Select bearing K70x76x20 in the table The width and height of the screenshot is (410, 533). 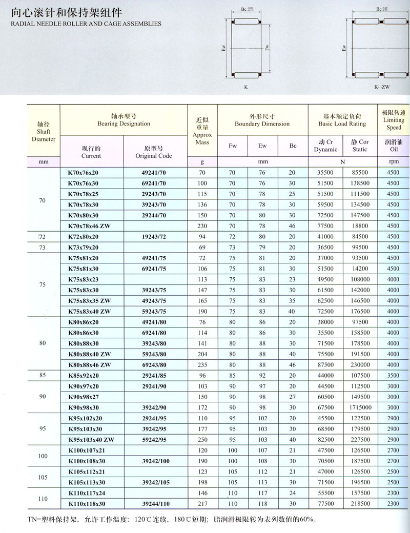(86, 172)
